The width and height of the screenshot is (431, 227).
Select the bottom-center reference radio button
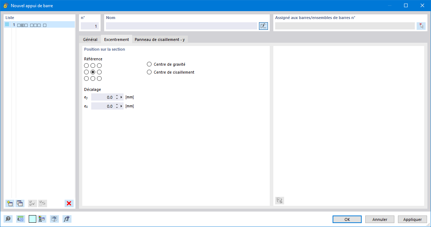(93, 78)
